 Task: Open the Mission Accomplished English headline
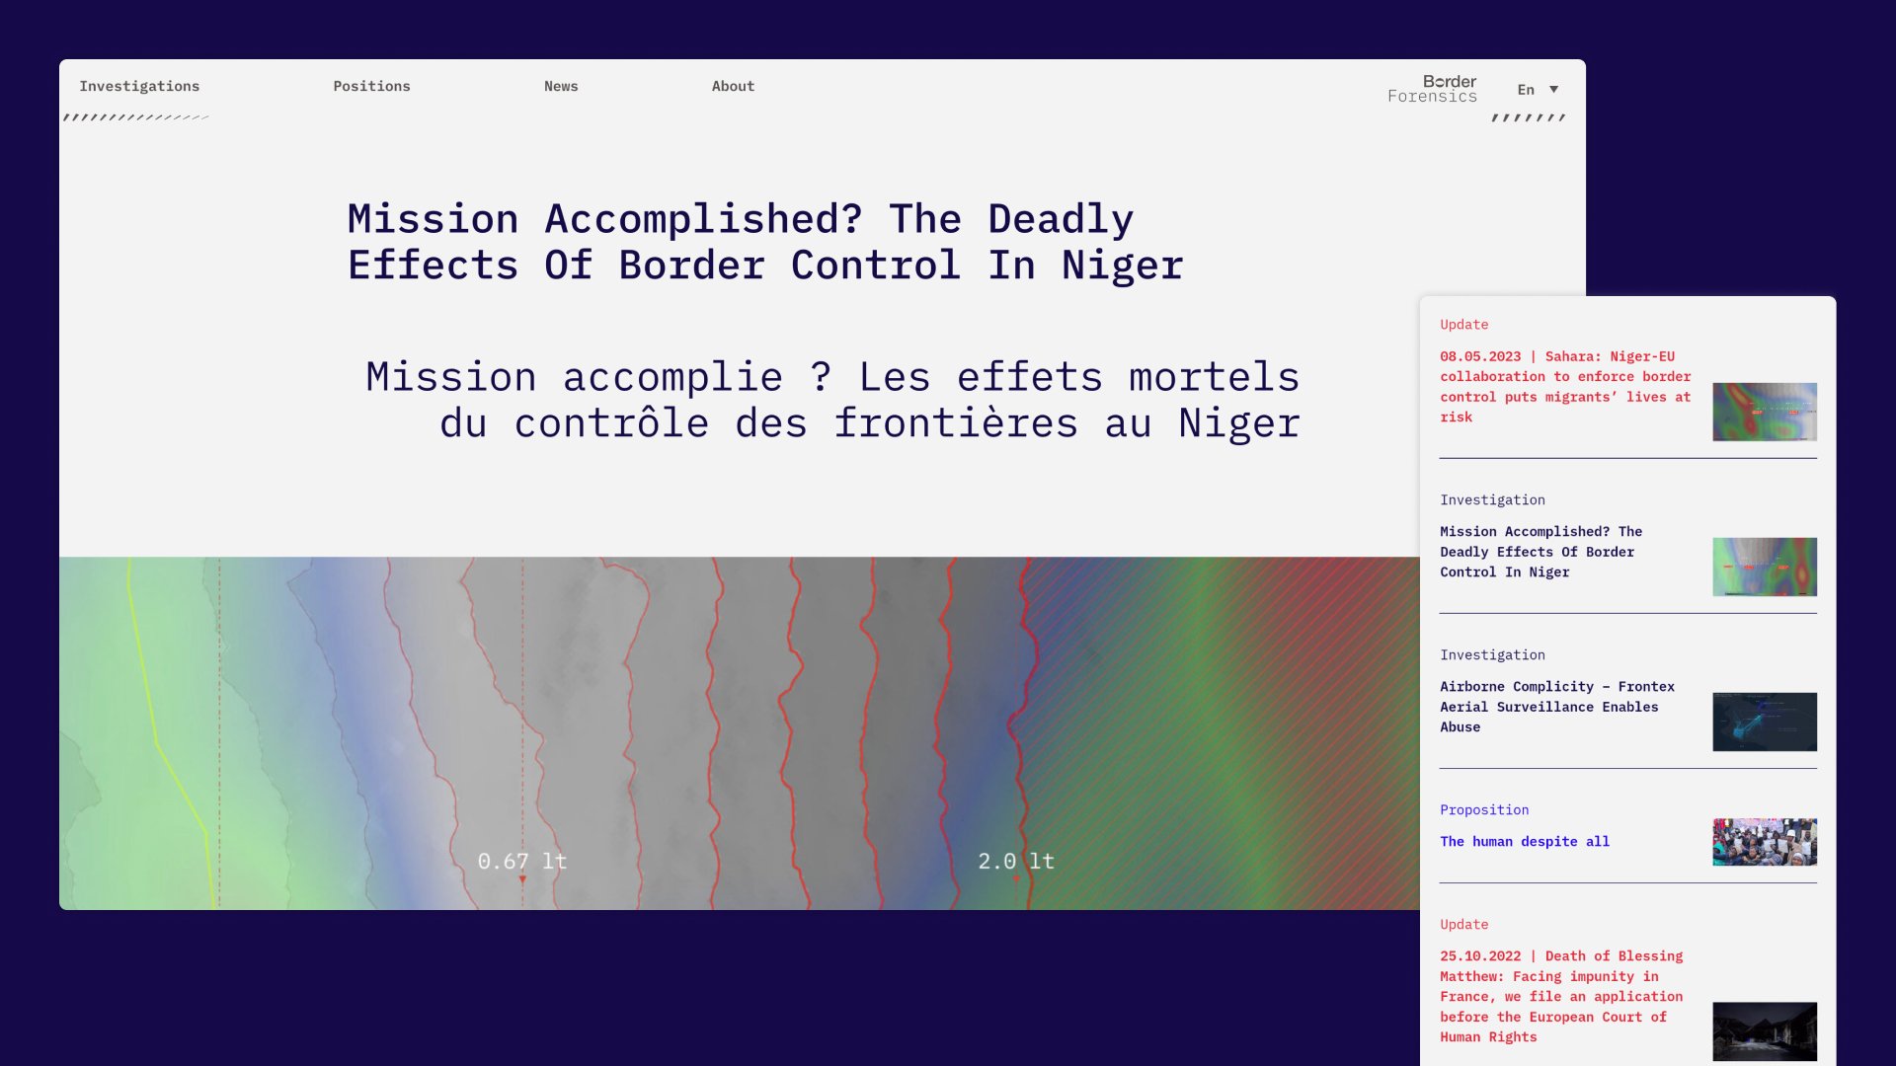coord(765,242)
